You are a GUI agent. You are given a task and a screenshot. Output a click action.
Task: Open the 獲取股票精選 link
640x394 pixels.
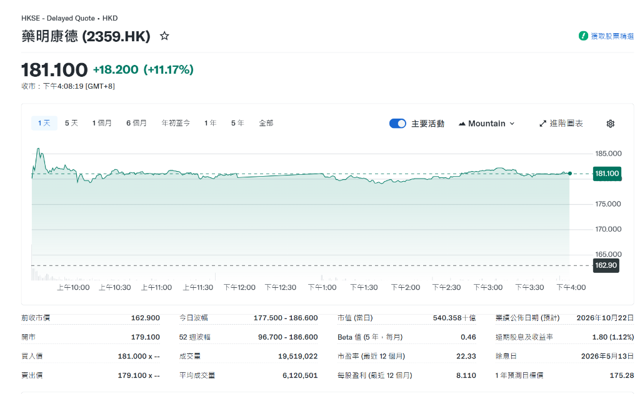click(x=612, y=36)
